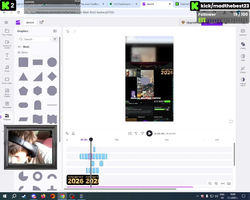This screenshot has height=200, width=250.
Task: Add the right triangle shape
Action: click(x=37, y=77)
